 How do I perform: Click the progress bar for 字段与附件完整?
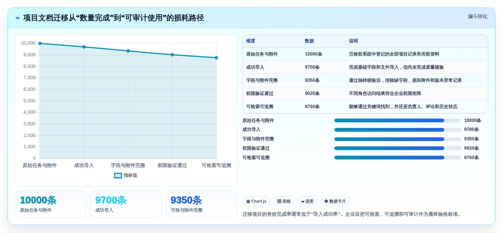[398, 139]
